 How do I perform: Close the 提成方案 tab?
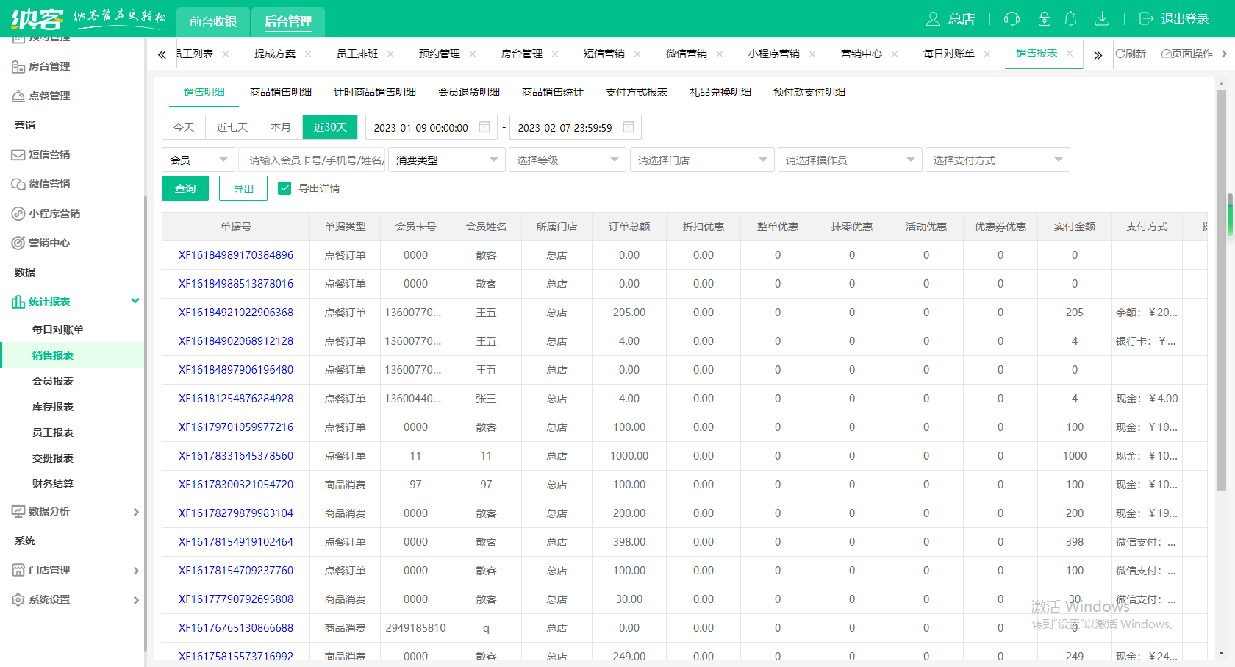point(308,54)
